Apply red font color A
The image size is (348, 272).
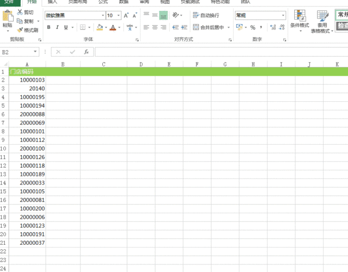pyautogui.click(x=113, y=28)
